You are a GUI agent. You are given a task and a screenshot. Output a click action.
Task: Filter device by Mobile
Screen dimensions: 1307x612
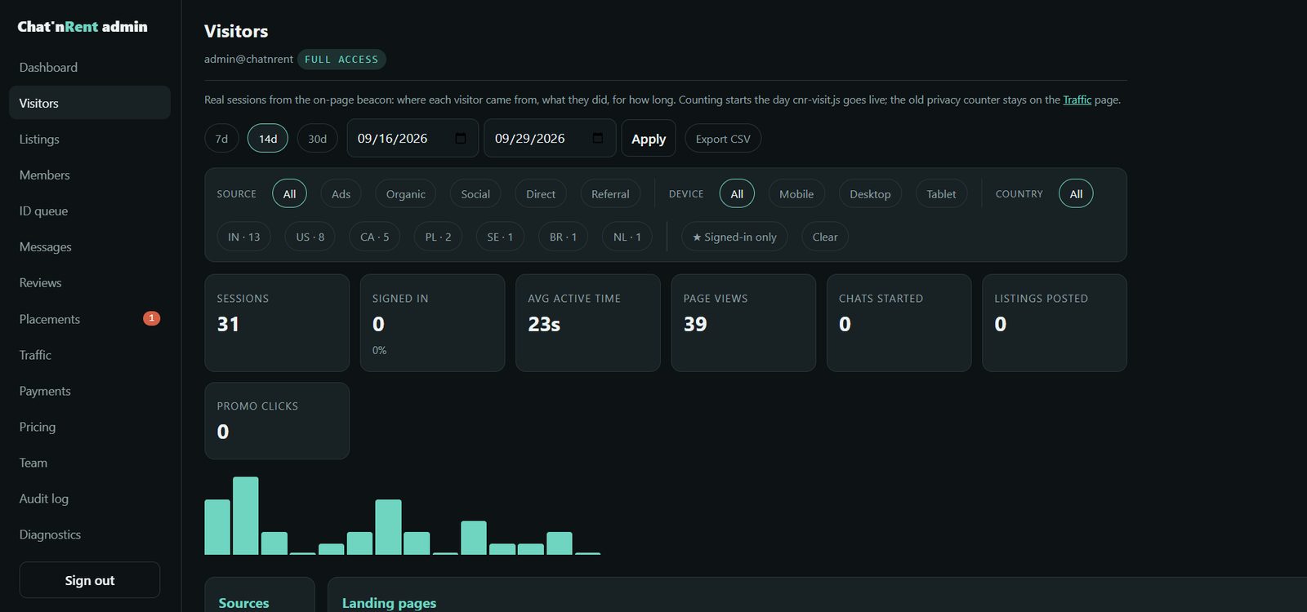pos(796,193)
